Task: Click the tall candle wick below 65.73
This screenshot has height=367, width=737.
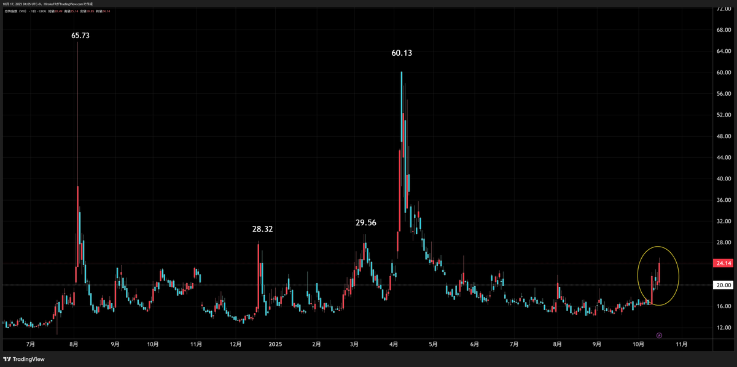Action: pyautogui.click(x=77, y=114)
